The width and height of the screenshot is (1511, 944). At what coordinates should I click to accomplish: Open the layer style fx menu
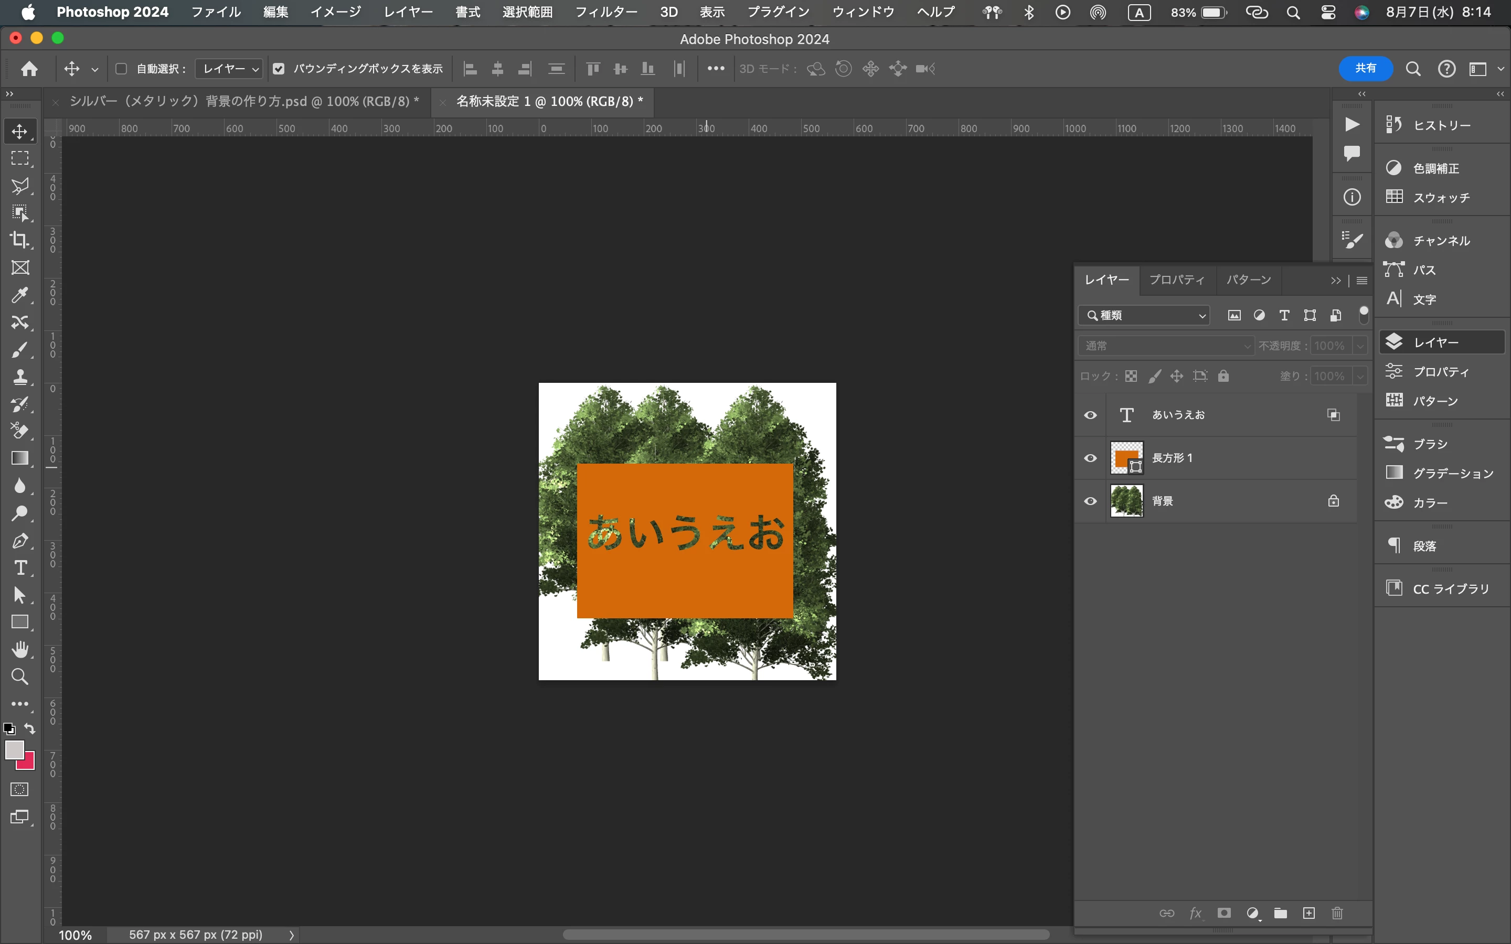1195,914
